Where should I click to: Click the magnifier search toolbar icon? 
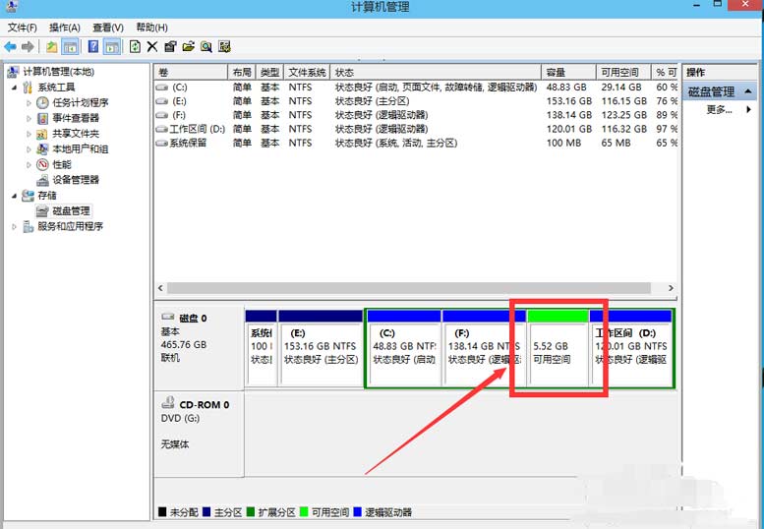pos(206,46)
